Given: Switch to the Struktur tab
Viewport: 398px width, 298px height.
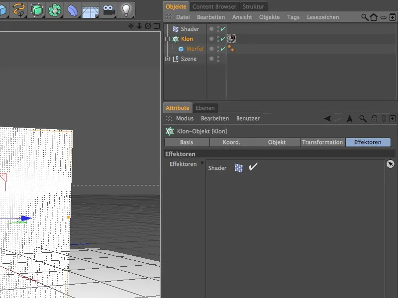Looking at the screenshot, I should (x=253, y=6).
